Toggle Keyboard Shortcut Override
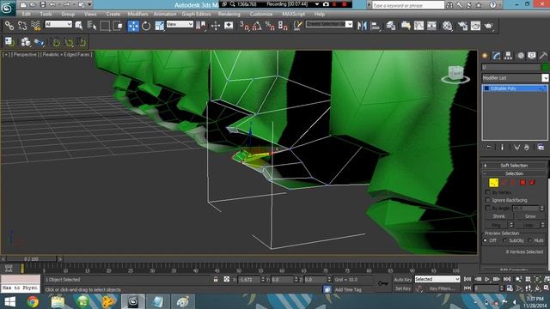Screen dimensions: 550x309 click(x=229, y=26)
